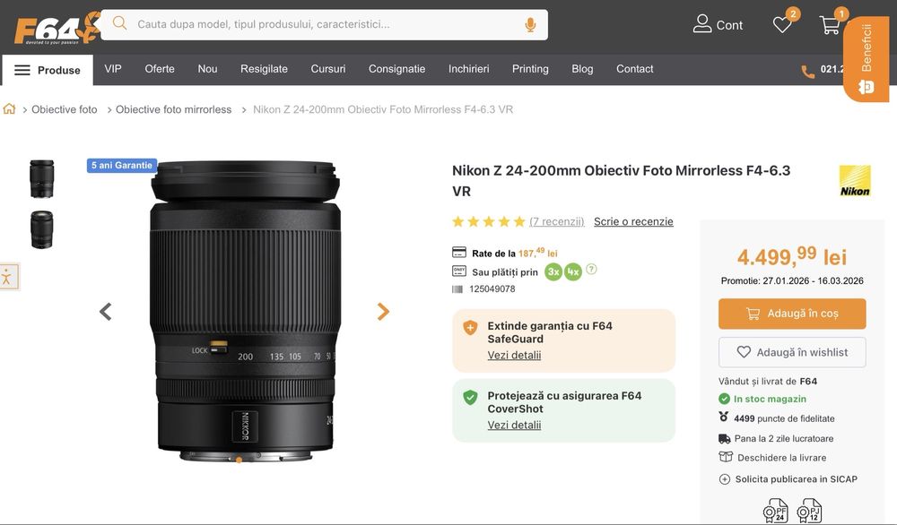This screenshot has width=897, height=525.
Task: Click the search magnifier icon
Action: click(119, 23)
